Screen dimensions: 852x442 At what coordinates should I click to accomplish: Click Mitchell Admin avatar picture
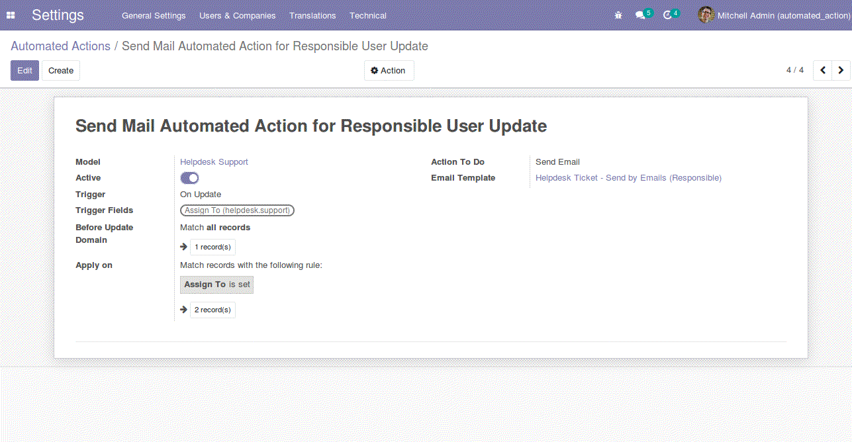(706, 15)
